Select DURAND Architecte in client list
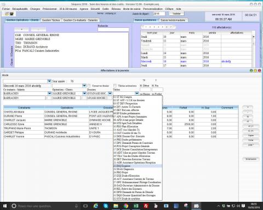 31,47
